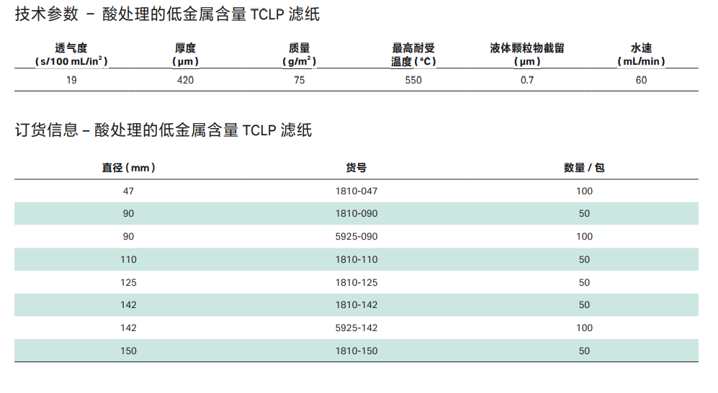This screenshot has height=393, width=718.
Task: Select the 水速 column header
Action: pos(641,48)
